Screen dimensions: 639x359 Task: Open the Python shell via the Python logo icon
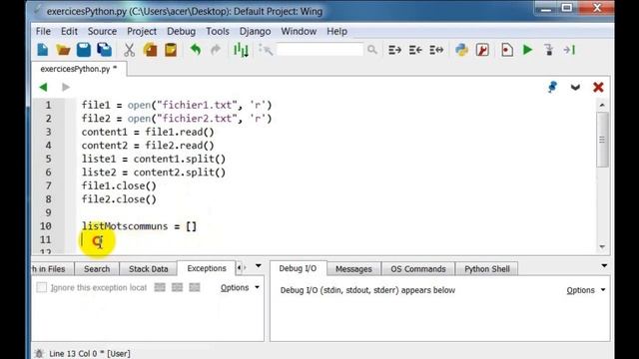coord(461,50)
